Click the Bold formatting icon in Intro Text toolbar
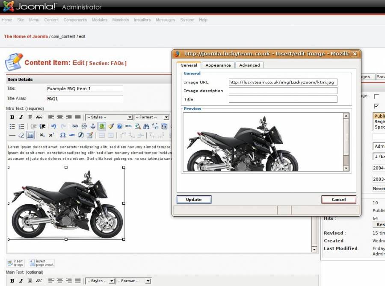Viewport: 385px width, 286px height. click(x=12, y=117)
